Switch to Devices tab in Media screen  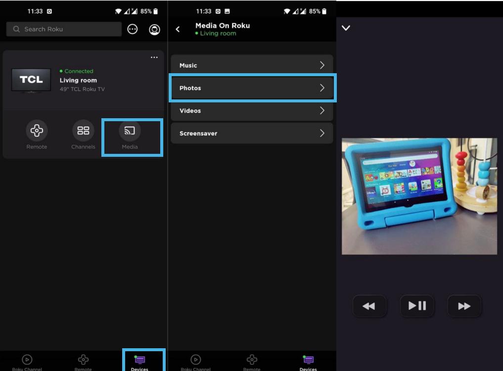(x=308, y=362)
